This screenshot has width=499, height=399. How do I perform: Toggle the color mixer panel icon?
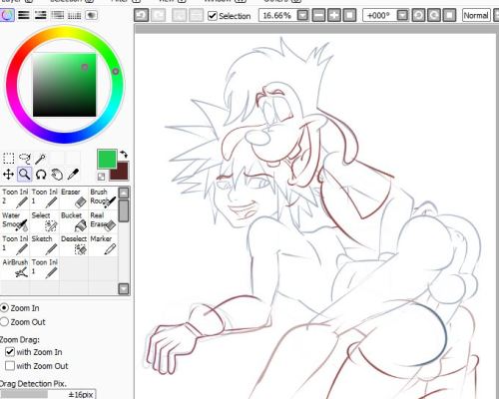pos(58,15)
